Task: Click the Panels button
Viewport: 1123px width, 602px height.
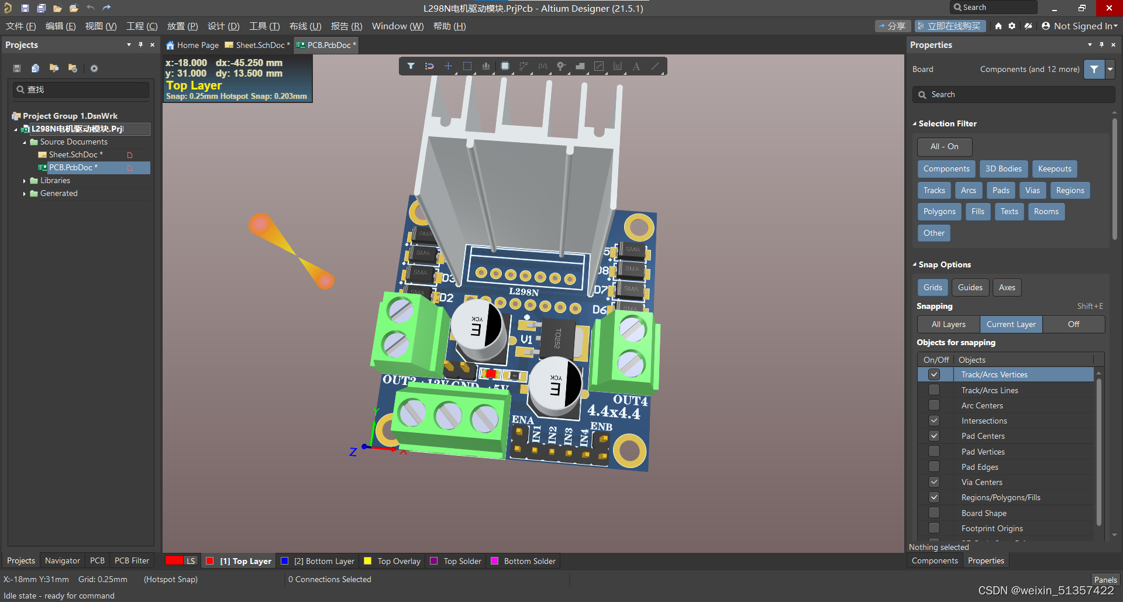Action: pos(1105,580)
